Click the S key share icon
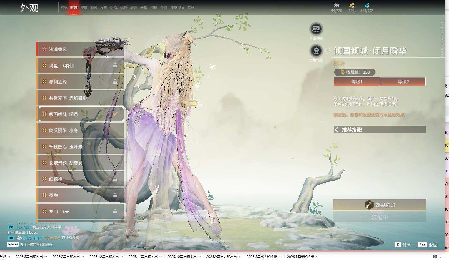 [x=398, y=245]
